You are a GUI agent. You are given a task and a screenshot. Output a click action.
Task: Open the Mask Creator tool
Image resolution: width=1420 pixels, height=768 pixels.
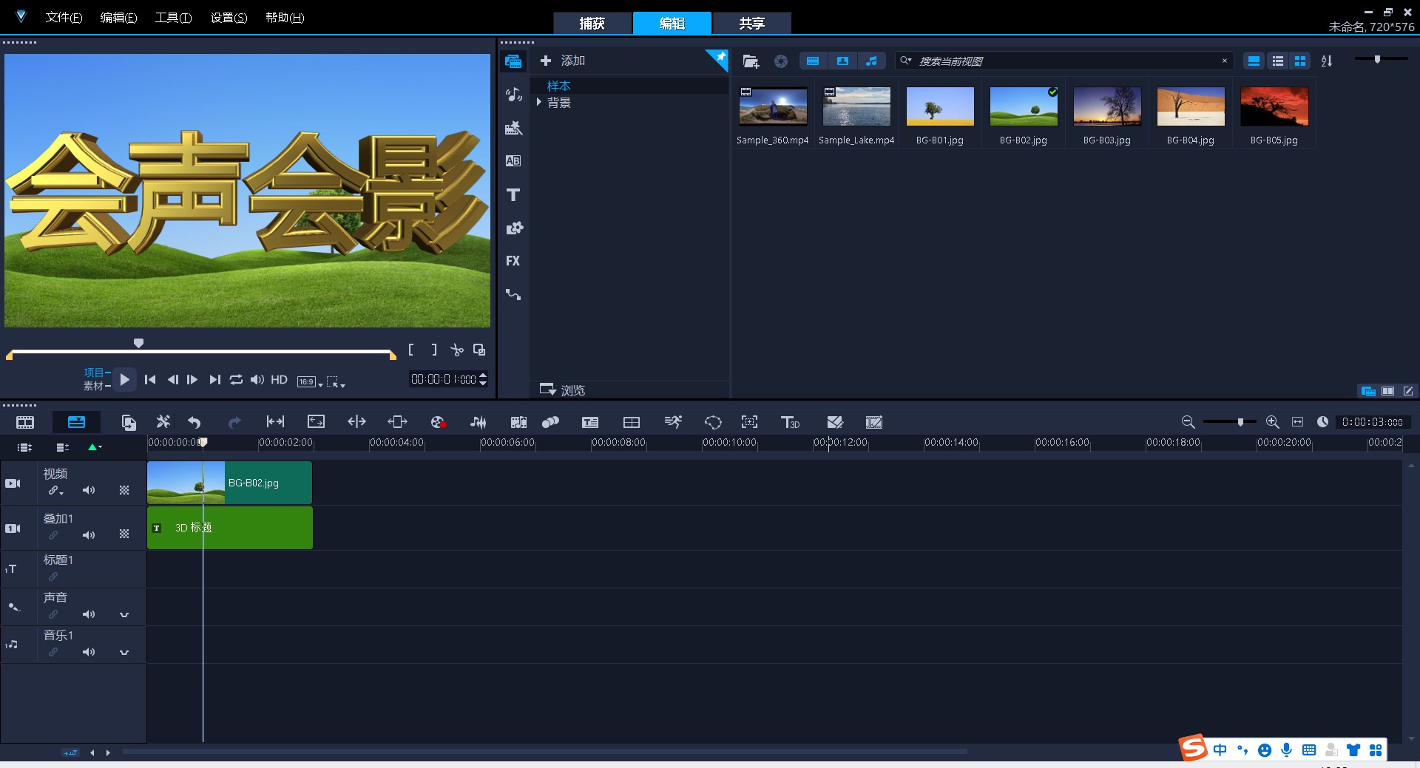713,422
